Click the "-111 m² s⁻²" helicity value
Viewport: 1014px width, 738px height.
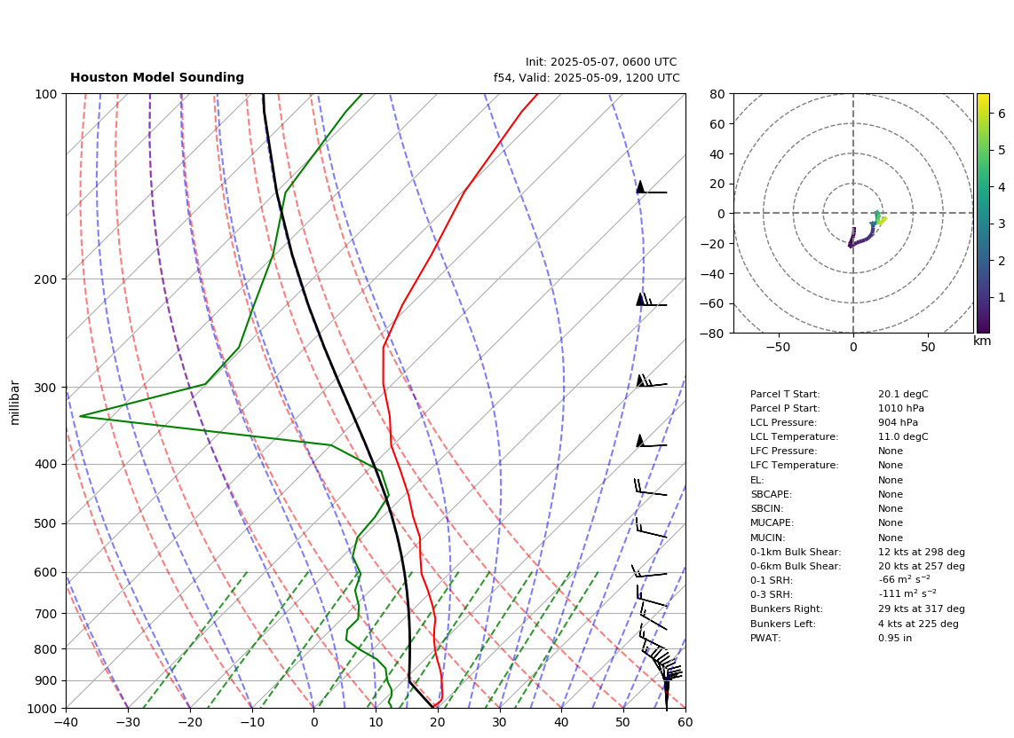(907, 594)
